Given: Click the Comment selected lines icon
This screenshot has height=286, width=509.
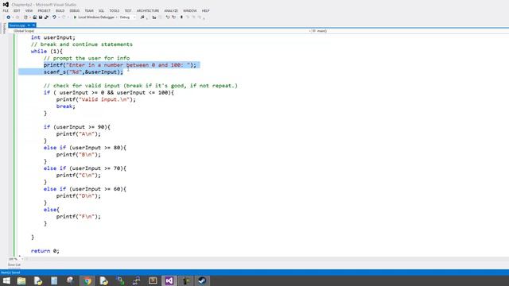Looking at the screenshot, I should pos(168,17).
